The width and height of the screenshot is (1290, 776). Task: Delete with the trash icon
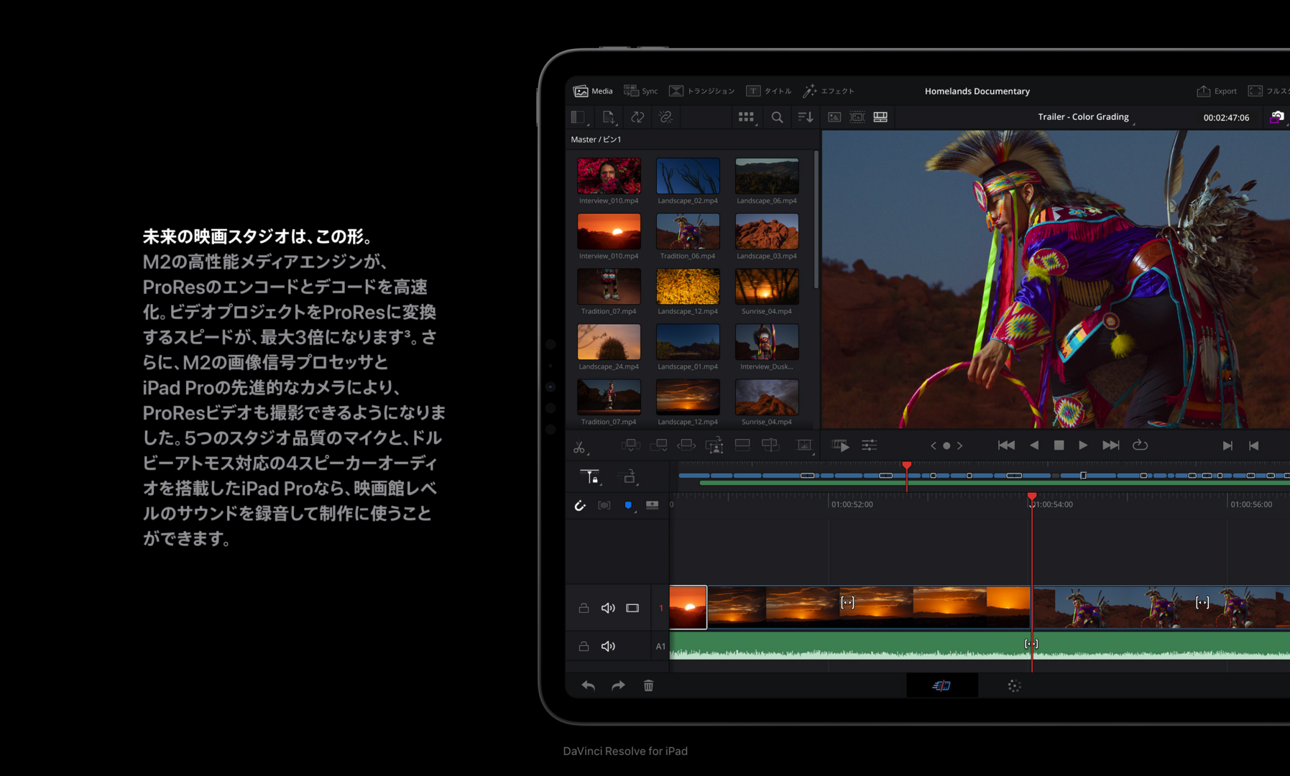[648, 685]
